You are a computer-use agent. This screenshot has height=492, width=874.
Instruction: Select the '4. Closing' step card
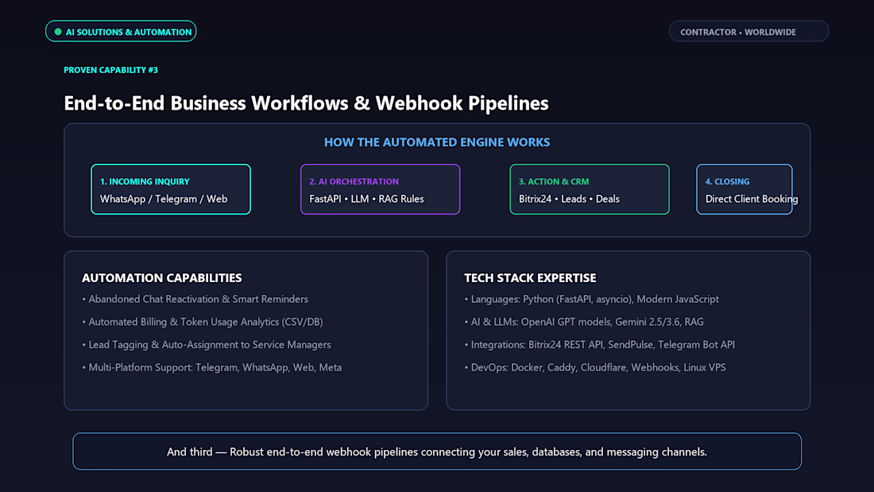click(x=744, y=189)
